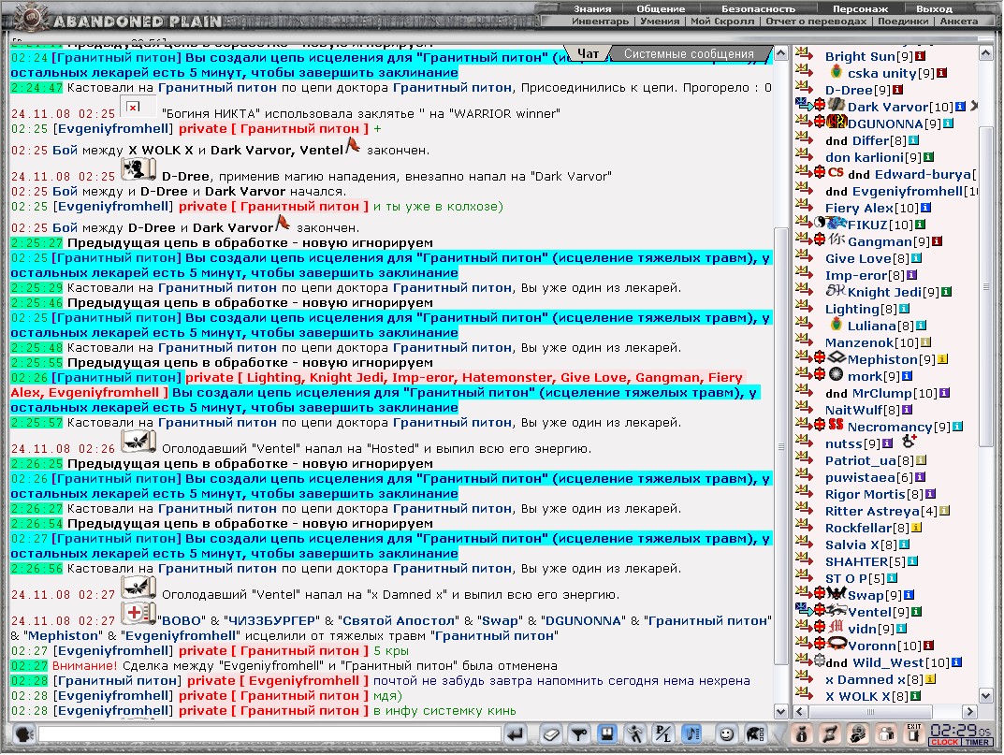Viewport: 1004px width, 755px height.
Task: Open info icon for Gangman
Action: [938, 241]
